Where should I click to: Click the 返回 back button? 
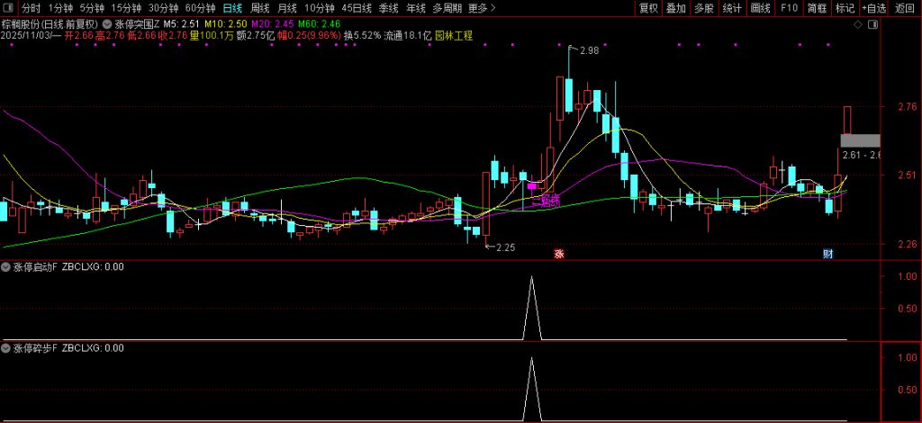(905, 8)
